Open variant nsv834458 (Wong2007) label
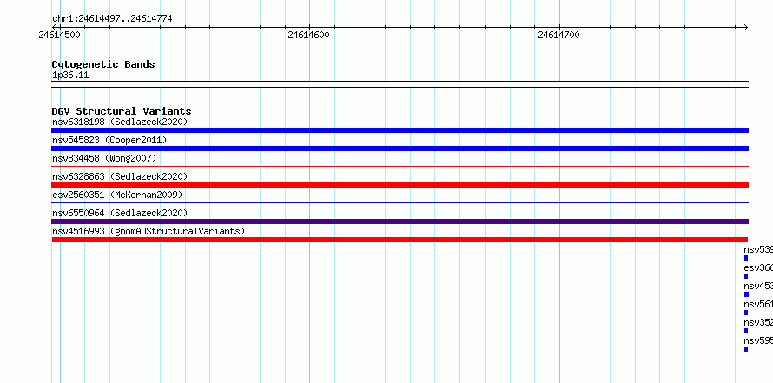This screenshot has width=773, height=383. [x=104, y=158]
